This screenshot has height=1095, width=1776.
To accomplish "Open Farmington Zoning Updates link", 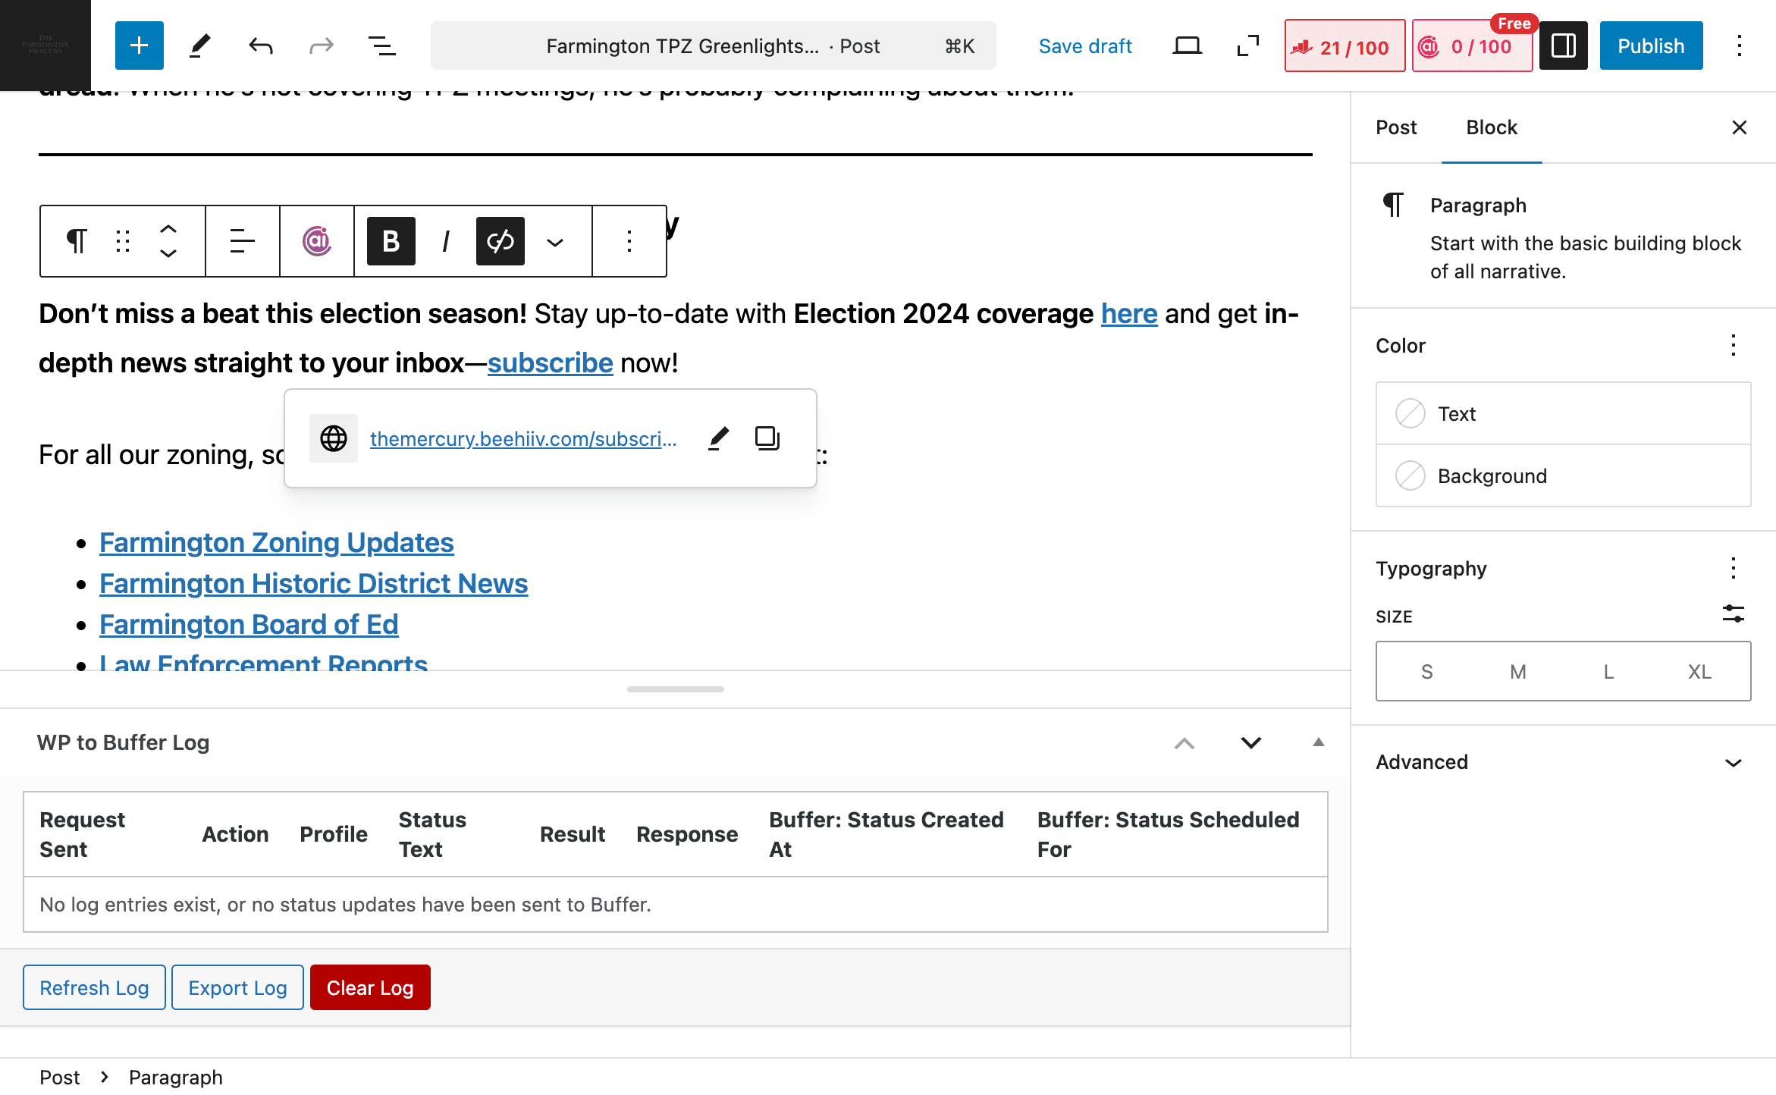I will 277,543.
